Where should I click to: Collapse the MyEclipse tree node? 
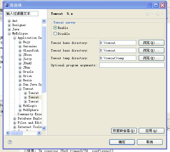[9, 34]
